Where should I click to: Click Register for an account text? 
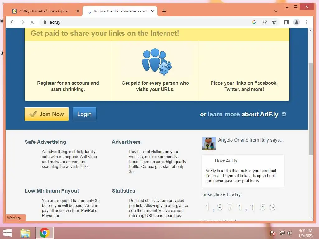coord(68,86)
